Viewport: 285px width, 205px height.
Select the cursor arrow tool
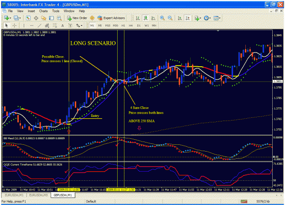(7, 26)
